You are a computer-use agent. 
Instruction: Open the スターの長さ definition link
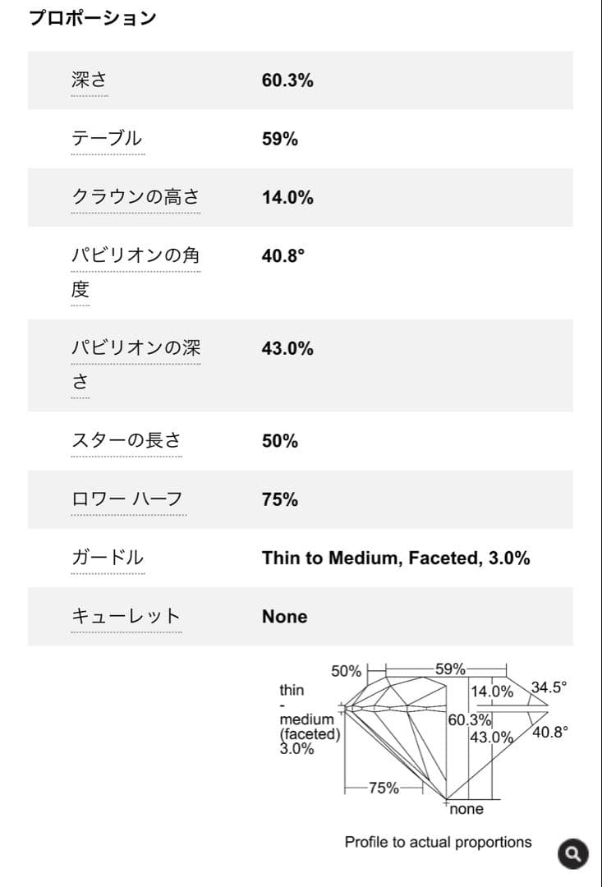tap(126, 441)
